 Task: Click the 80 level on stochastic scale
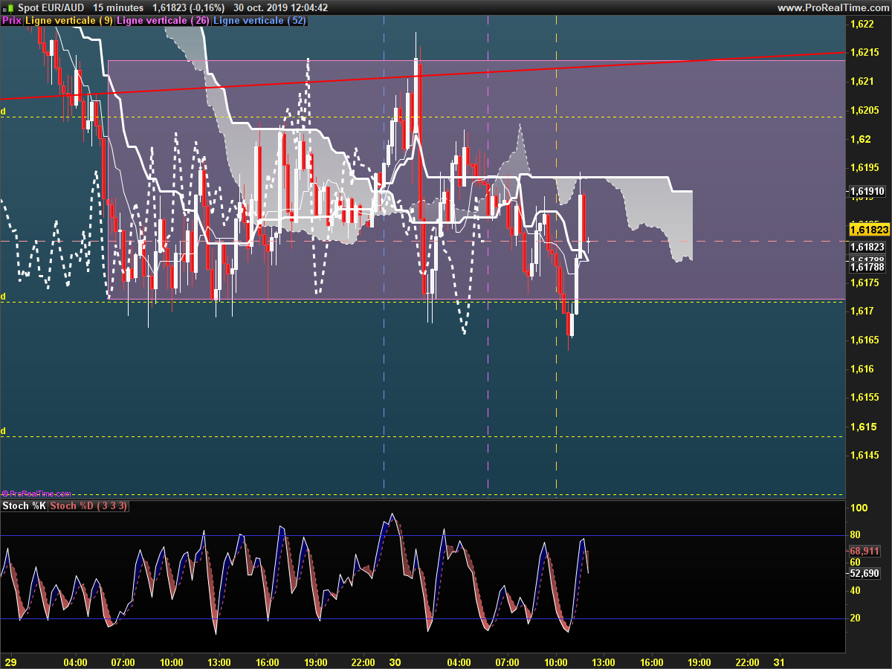(855, 535)
